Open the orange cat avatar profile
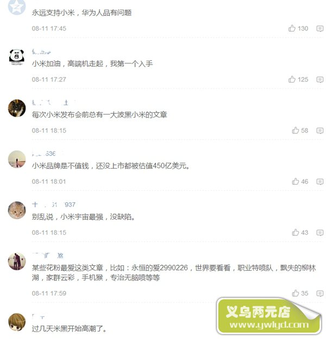The width and height of the screenshot is (326, 339). tap(17, 210)
